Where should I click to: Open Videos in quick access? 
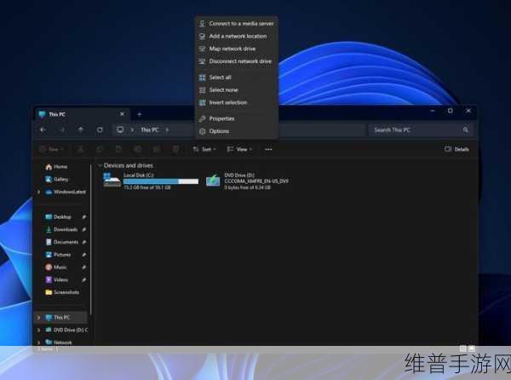pos(56,280)
